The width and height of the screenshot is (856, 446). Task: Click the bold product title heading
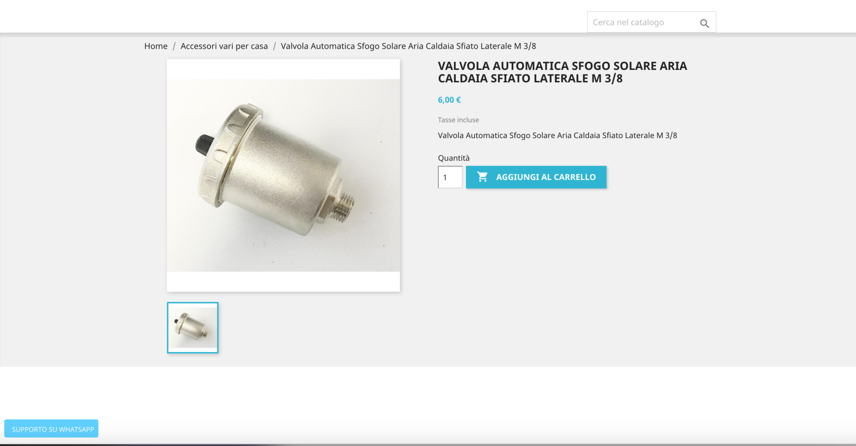pos(563,72)
